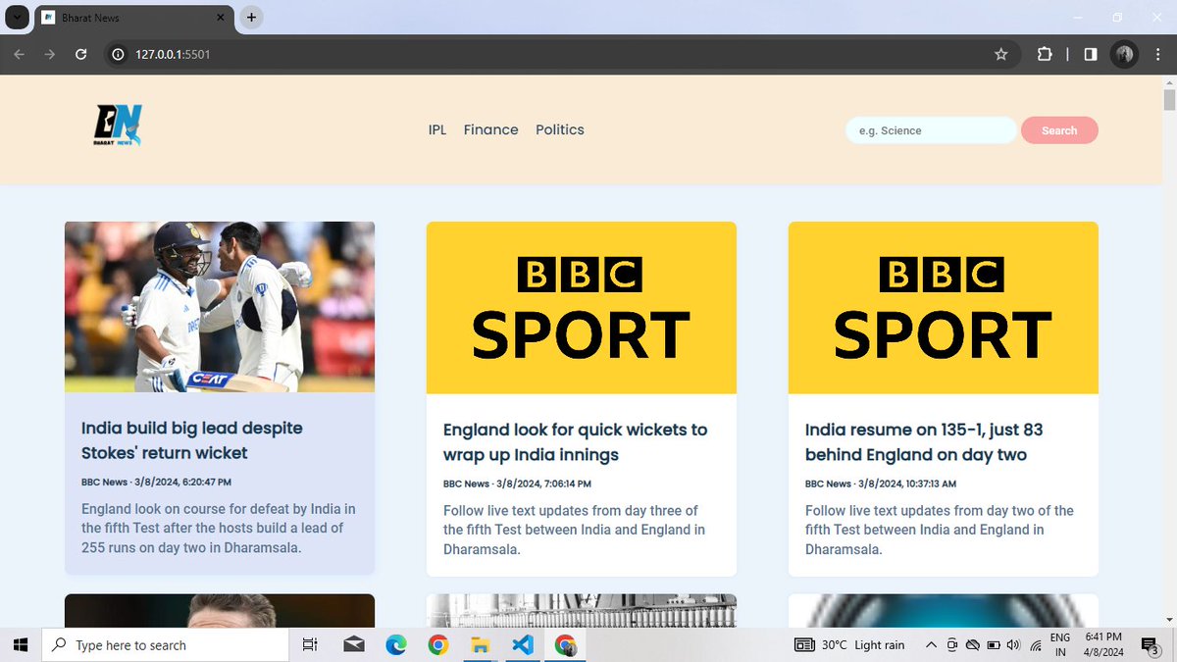Click the cloud sync tray icon
Screen dimensions: 1177x662
coord(973,644)
